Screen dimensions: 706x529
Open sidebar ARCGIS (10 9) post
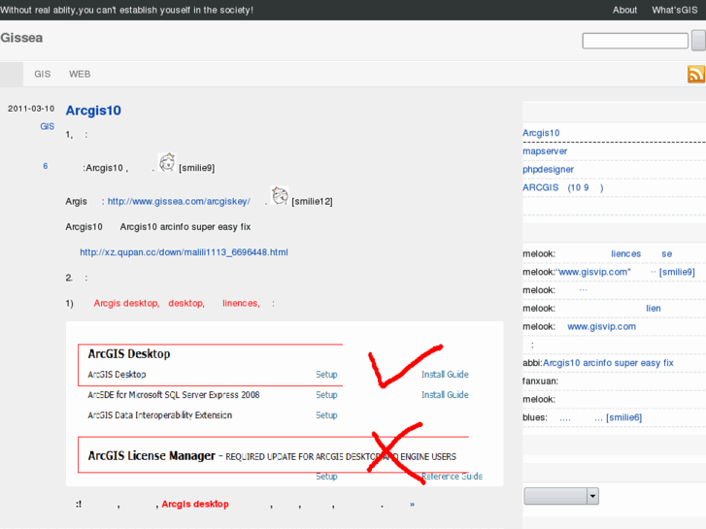pos(563,187)
